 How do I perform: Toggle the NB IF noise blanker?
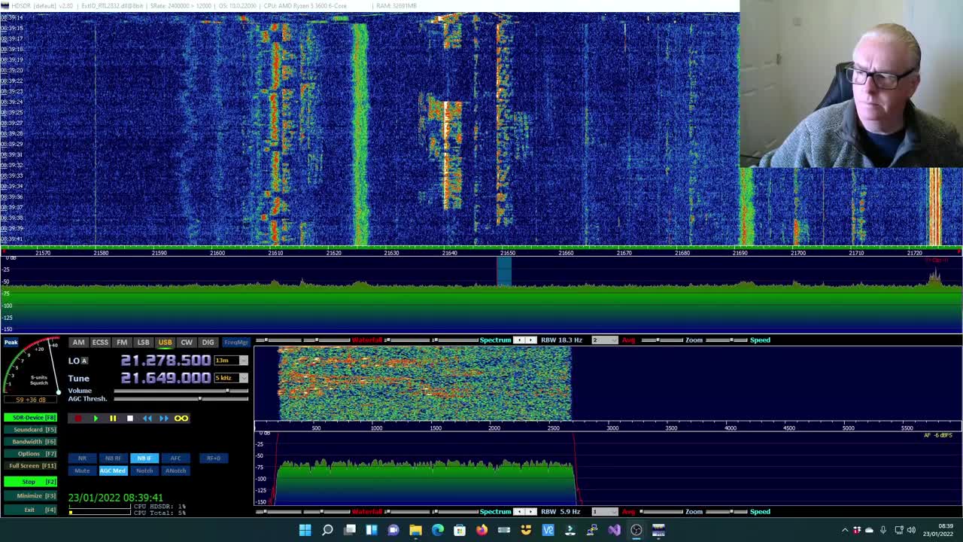[144, 458]
